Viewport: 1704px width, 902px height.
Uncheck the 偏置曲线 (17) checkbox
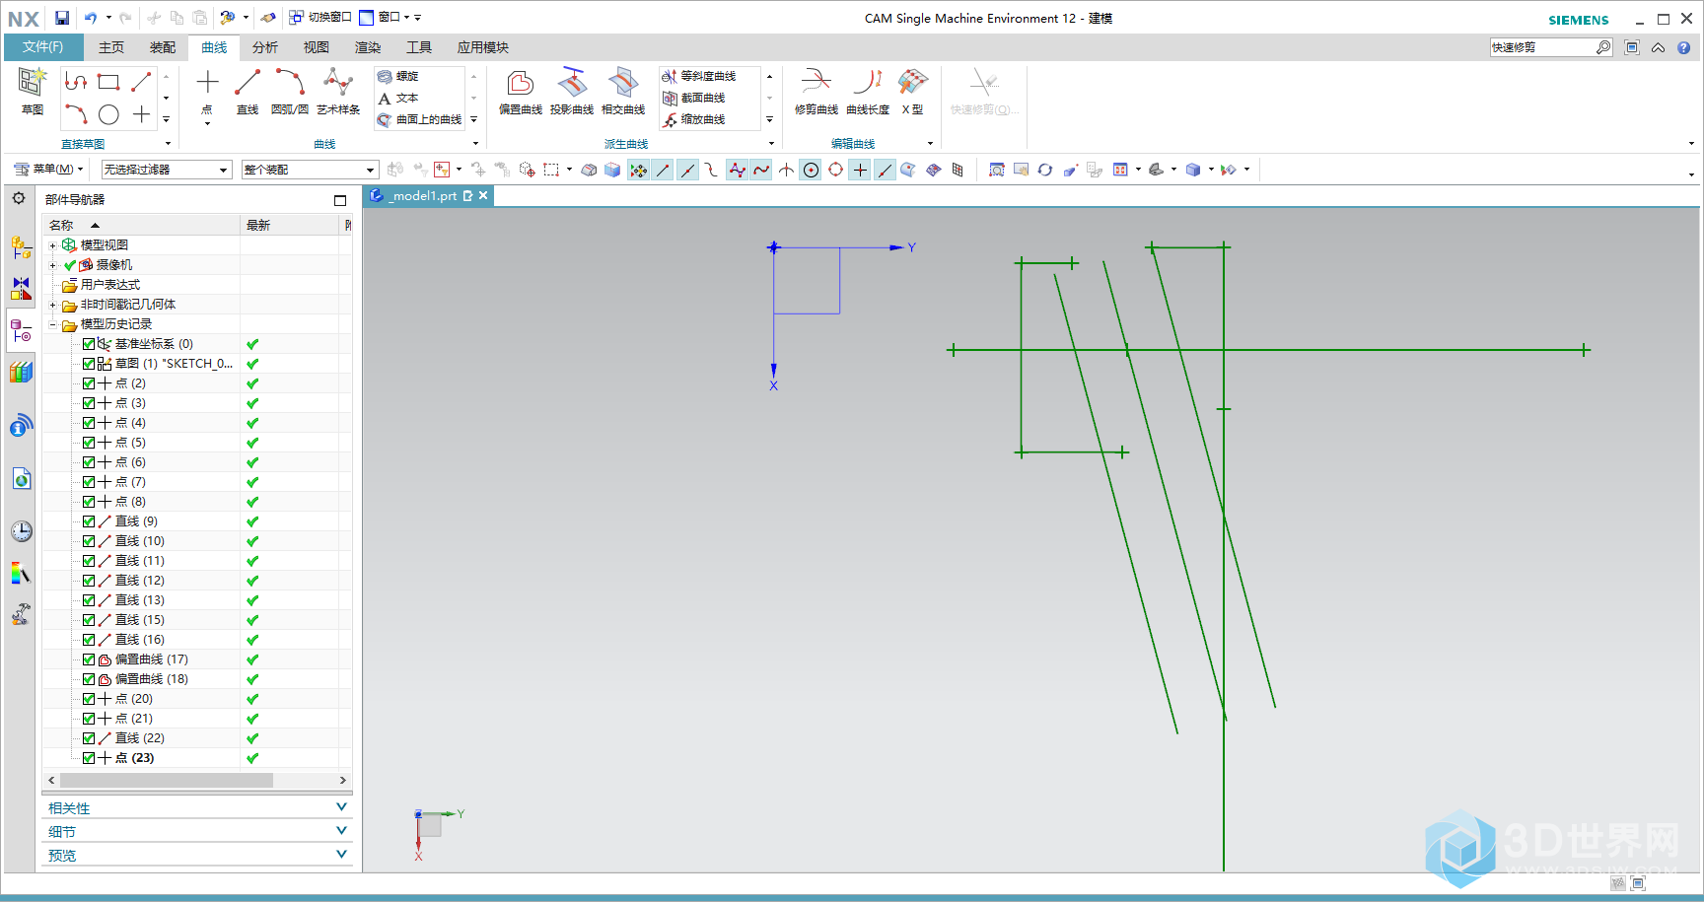89,659
